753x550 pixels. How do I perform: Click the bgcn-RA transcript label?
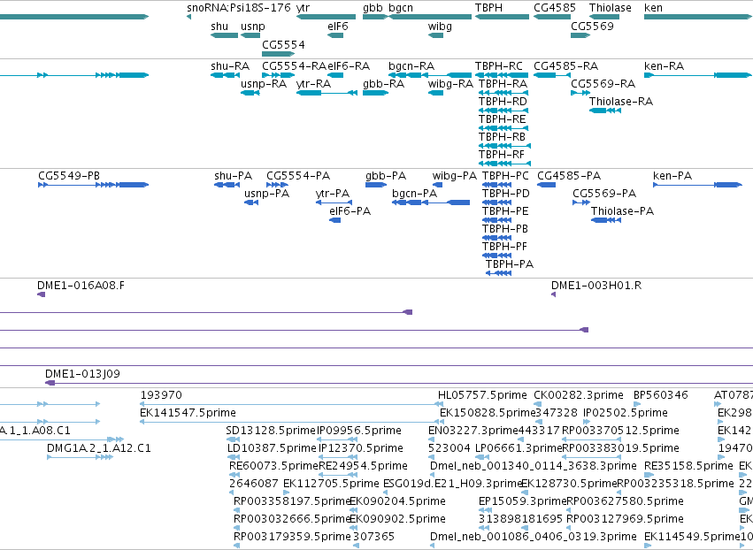(x=411, y=65)
